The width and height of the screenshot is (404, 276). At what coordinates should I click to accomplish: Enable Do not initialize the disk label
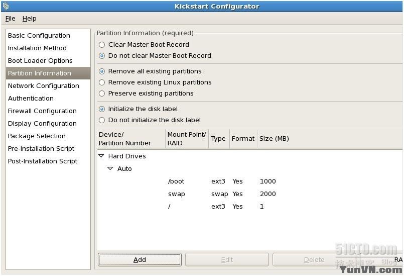[x=102, y=120]
